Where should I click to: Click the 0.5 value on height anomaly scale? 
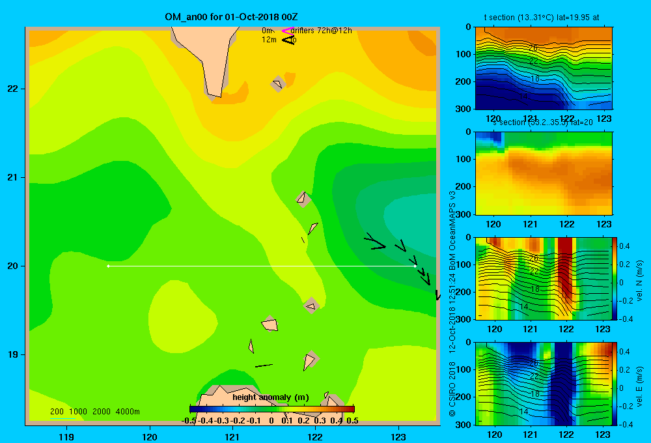point(352,421)
